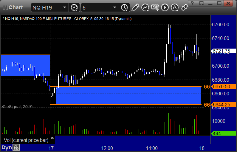The image size is (237, 152).
Task: Expand the interval 5 dropdown arrow
Action: coord(115,7)
